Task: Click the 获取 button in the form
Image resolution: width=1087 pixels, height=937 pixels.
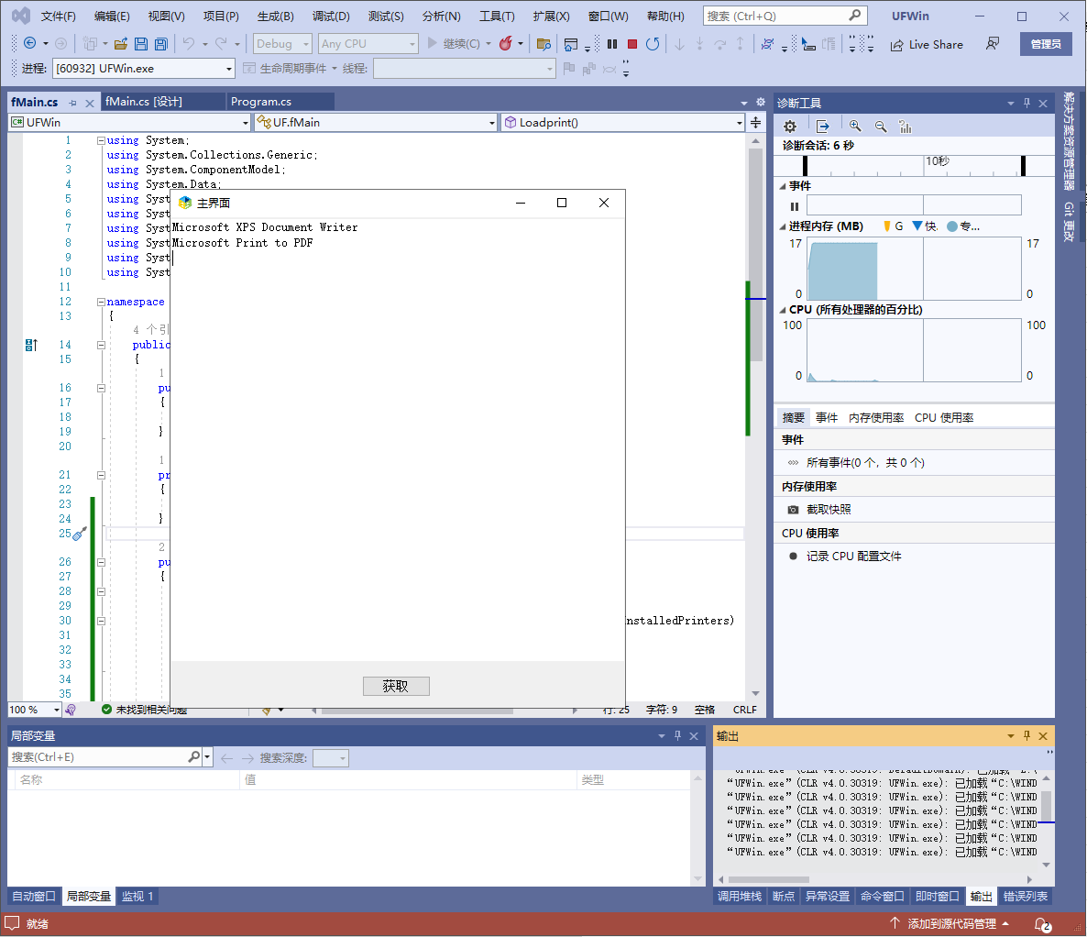Action: click(396, 686)
